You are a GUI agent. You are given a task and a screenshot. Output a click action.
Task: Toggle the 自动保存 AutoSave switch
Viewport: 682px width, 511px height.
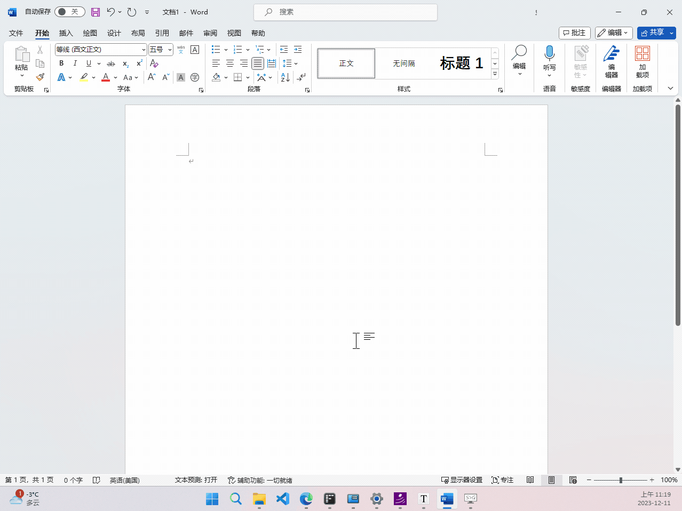70,12
